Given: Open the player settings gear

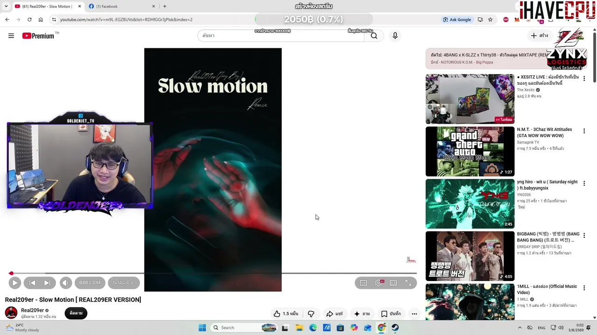Looking at the screenshot, I should [379, 283].
